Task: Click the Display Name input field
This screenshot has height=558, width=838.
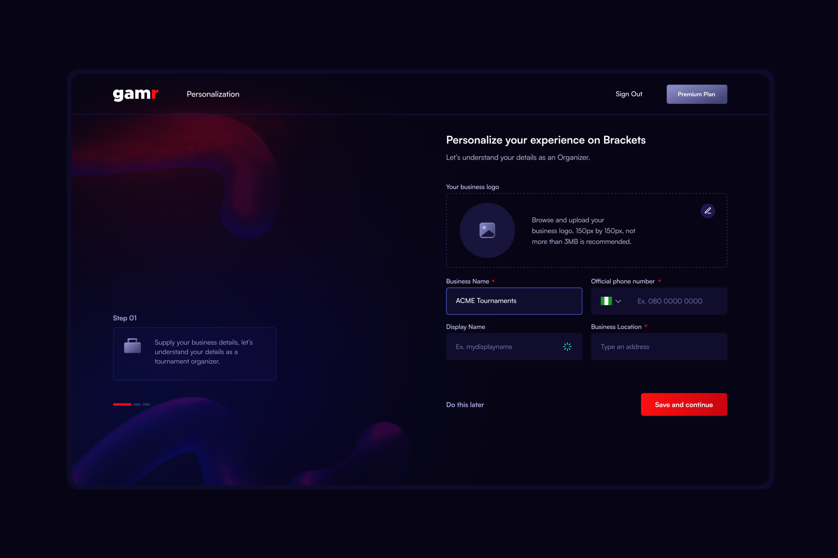Action: click(x=514, y=347)
